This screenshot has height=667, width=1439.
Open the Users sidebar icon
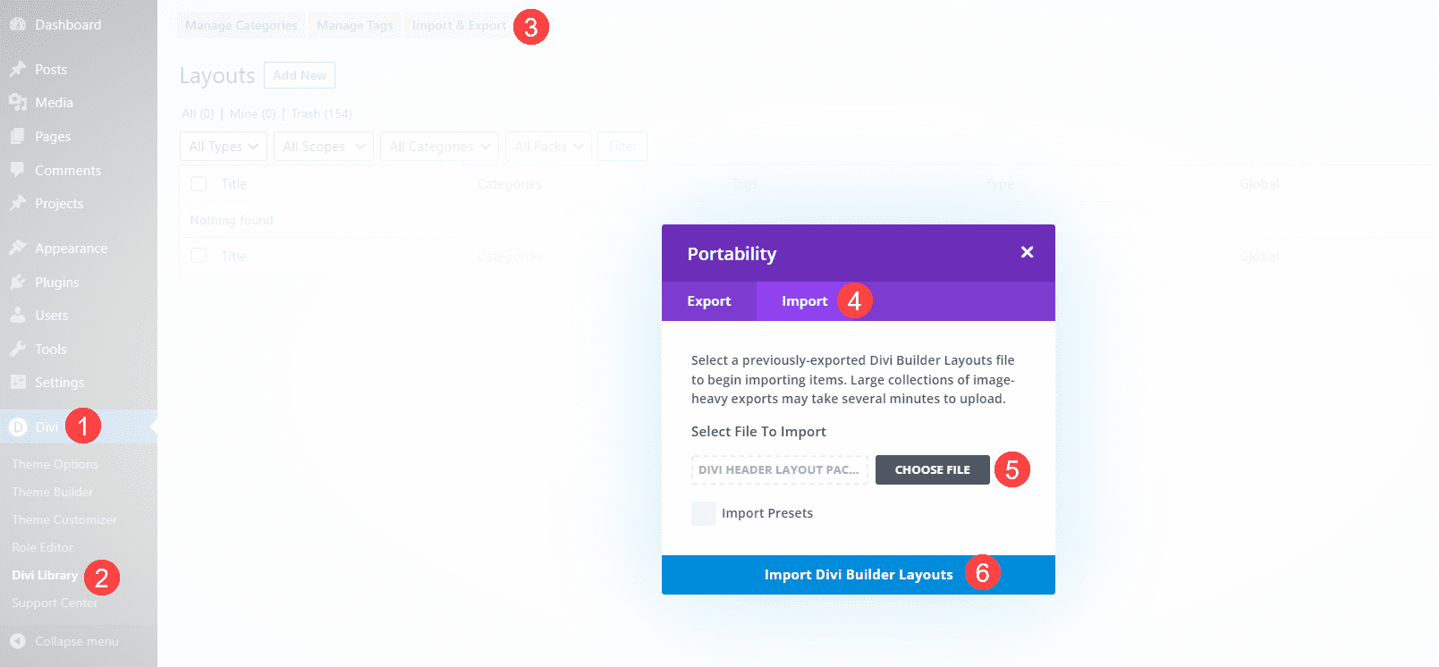(x=20, y=315)
